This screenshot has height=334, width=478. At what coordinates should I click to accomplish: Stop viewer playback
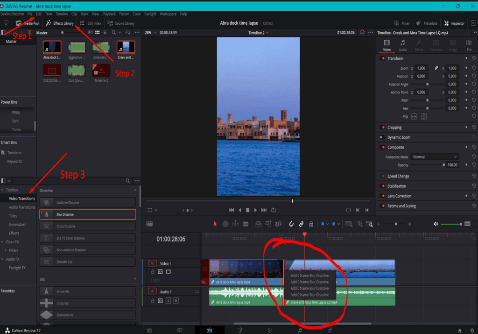247,210
